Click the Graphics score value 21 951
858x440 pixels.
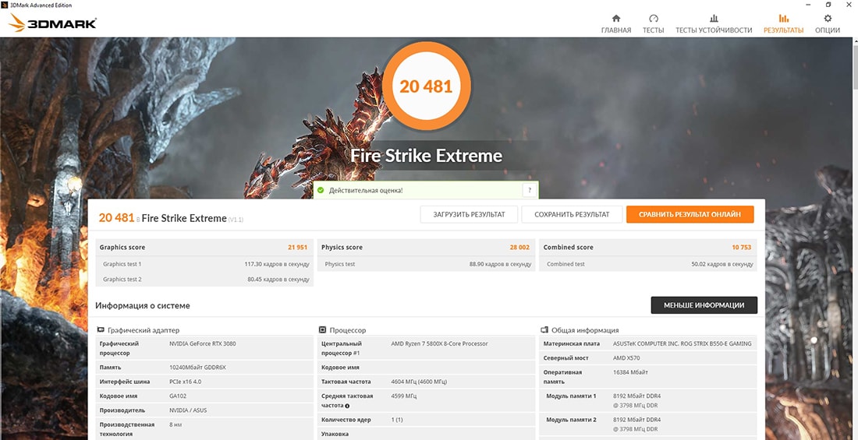pos(298,248)
